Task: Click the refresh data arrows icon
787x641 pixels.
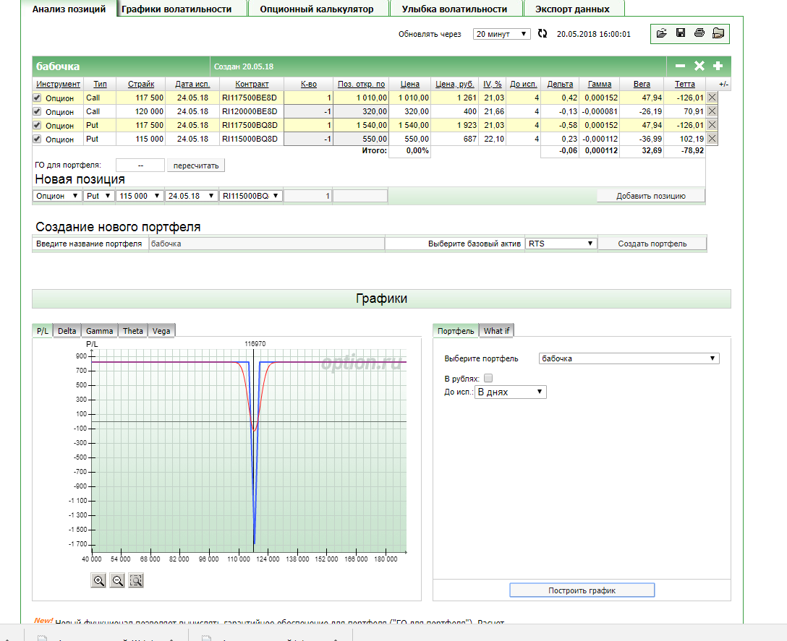Action: pyautogui.click(x=543, y=34)
